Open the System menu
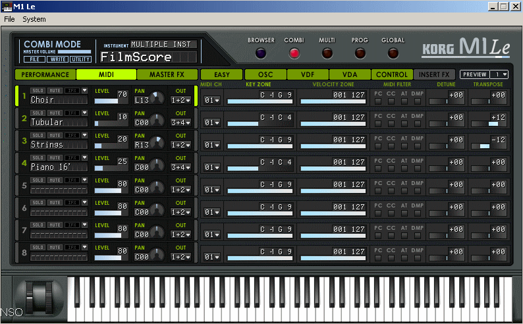 click(34, 19)
